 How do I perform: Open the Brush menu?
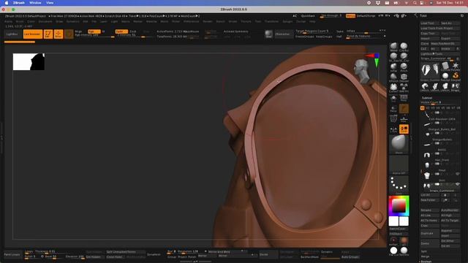[20, 21]
